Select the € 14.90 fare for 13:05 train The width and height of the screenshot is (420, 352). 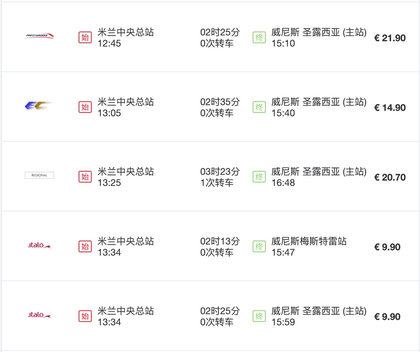390,108
